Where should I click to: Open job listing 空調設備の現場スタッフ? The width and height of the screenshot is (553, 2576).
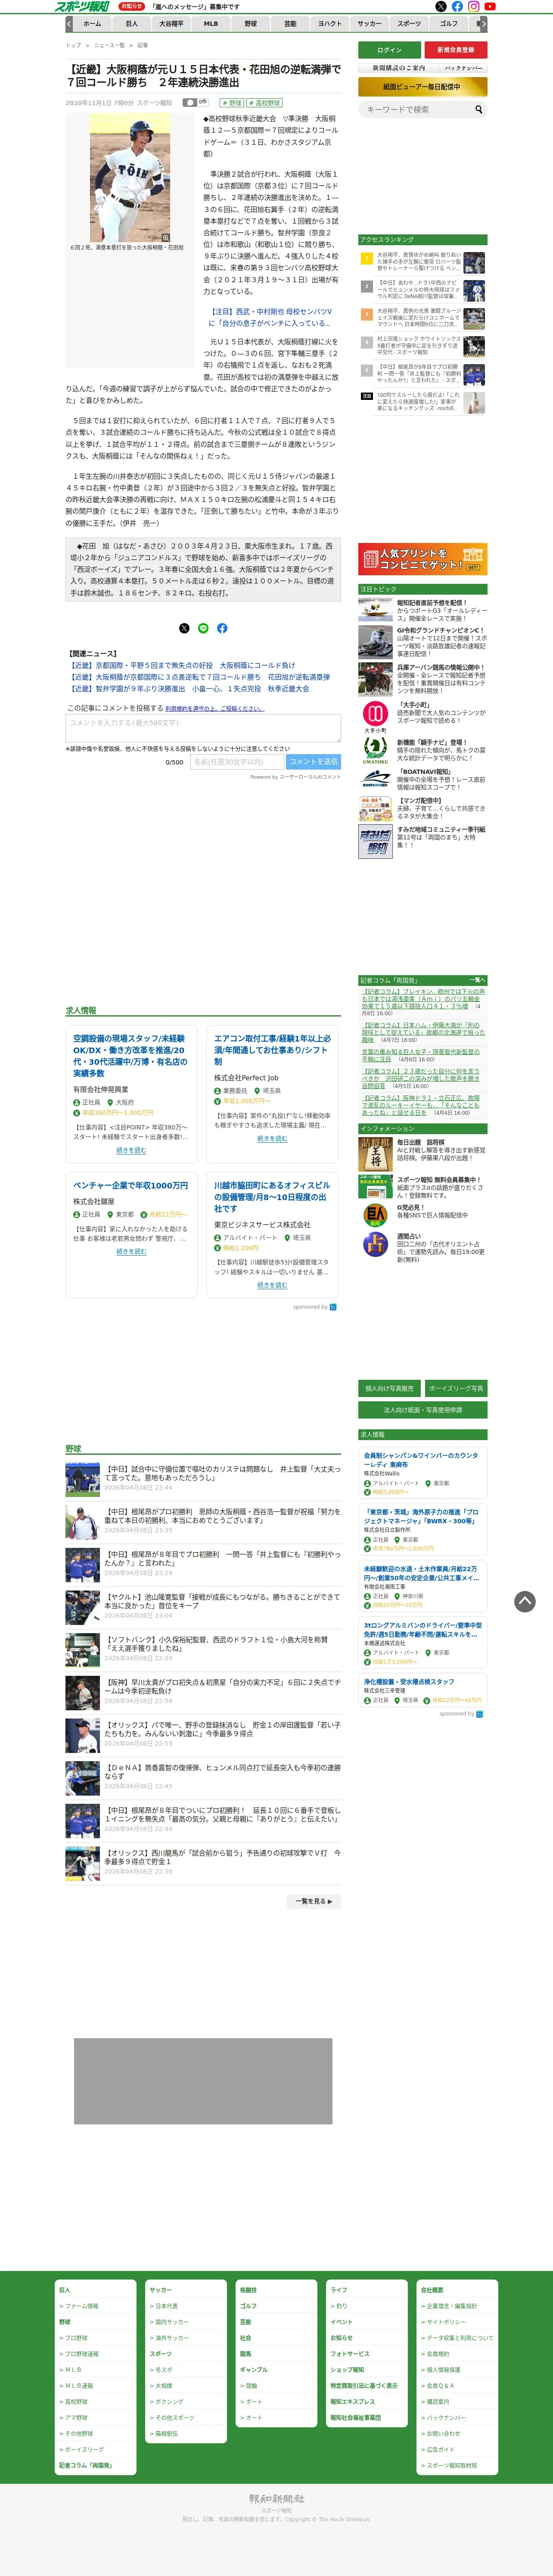tap(130, 1056)
